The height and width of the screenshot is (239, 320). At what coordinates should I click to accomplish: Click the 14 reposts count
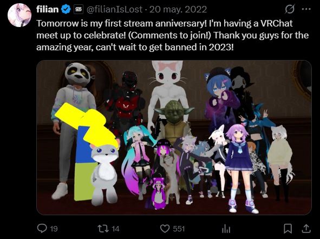click(115, 229)
